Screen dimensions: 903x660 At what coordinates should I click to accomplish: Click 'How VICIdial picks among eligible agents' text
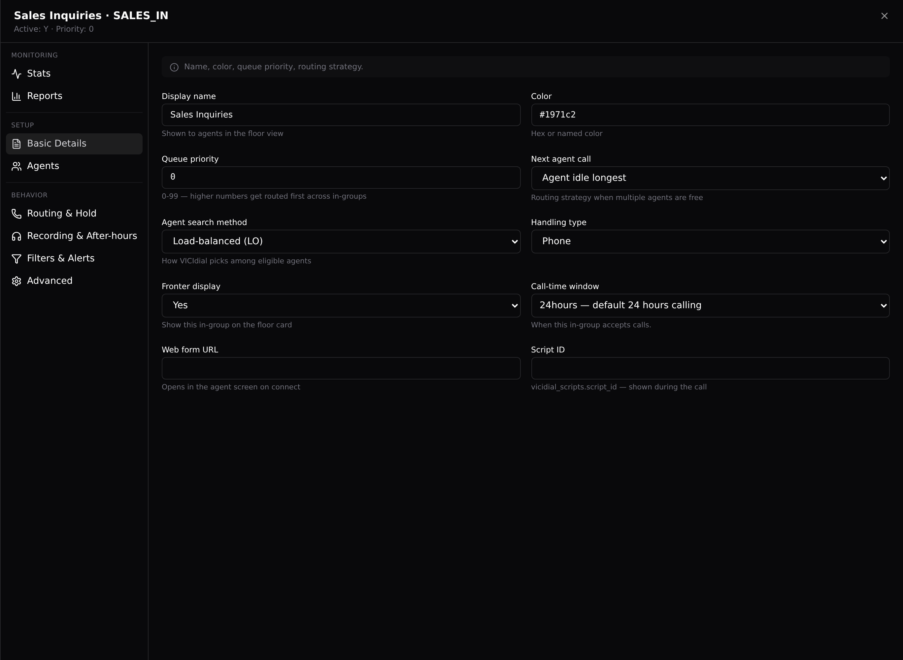click(236, 261)
